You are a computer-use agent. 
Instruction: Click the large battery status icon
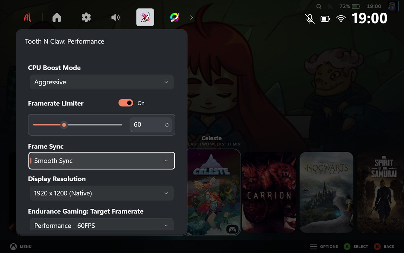click(325, 19)
